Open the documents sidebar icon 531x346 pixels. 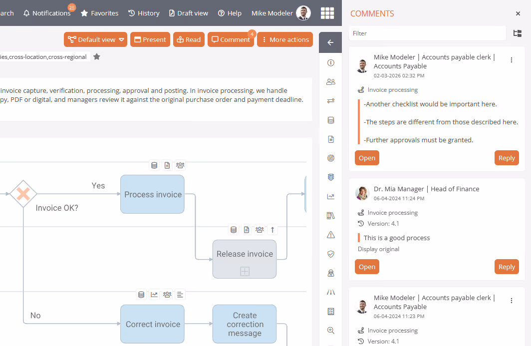pyautogui.click(x=331, y=139)
